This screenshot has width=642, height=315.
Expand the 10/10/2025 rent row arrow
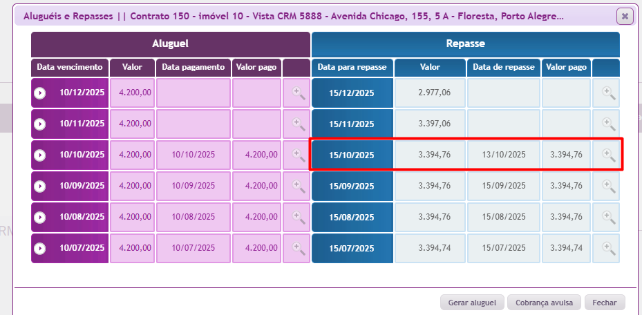point(40,155)
